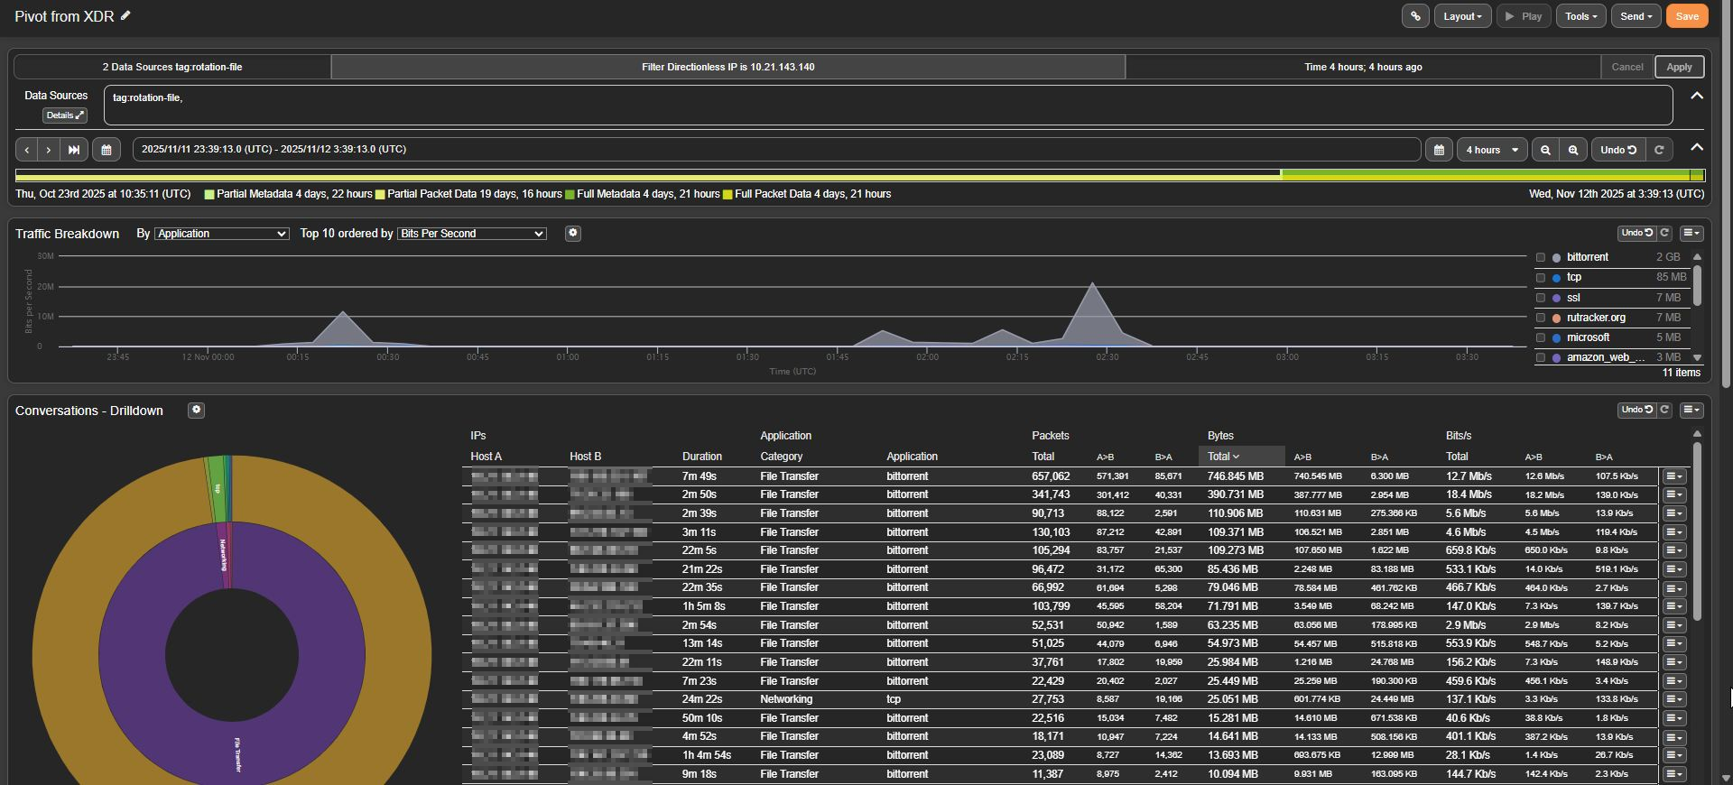Click the bittorrent legend color dot

coord(1556,258)
